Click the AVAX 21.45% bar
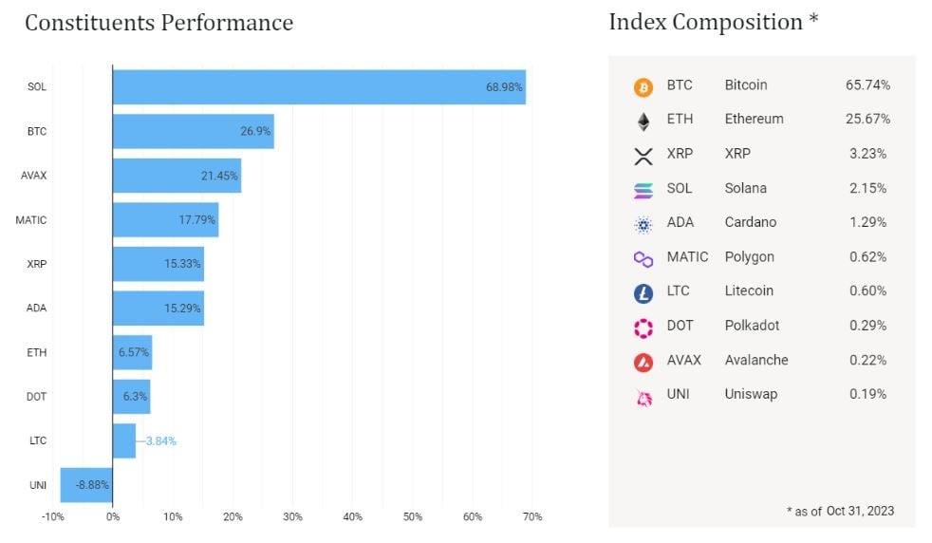 pos(177,176)
